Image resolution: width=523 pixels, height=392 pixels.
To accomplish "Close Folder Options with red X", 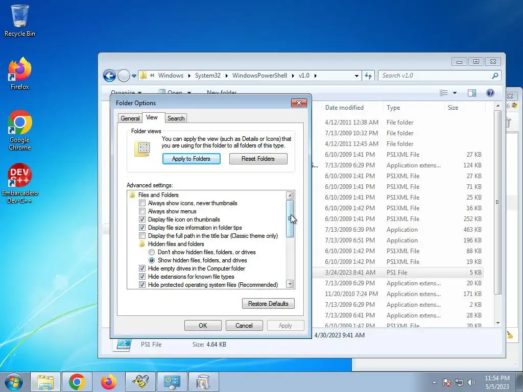I will pos(299,103).
